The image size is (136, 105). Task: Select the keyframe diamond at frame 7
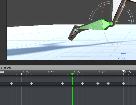32,84
